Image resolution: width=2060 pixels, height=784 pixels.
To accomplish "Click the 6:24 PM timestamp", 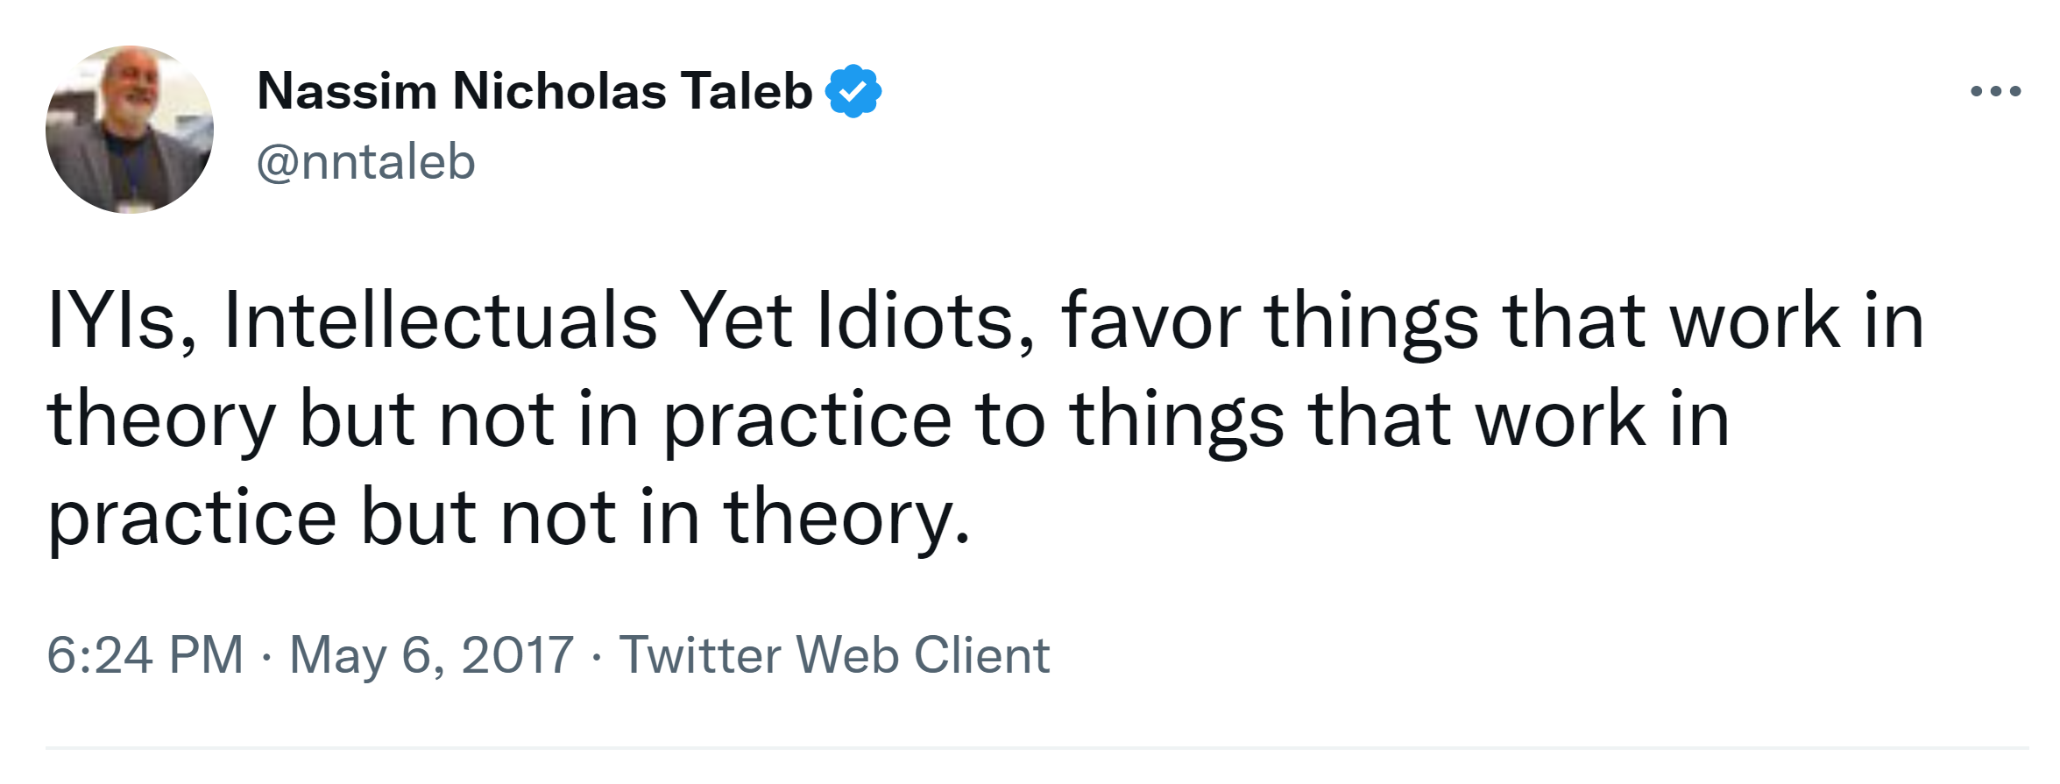I will click(145, 655).
